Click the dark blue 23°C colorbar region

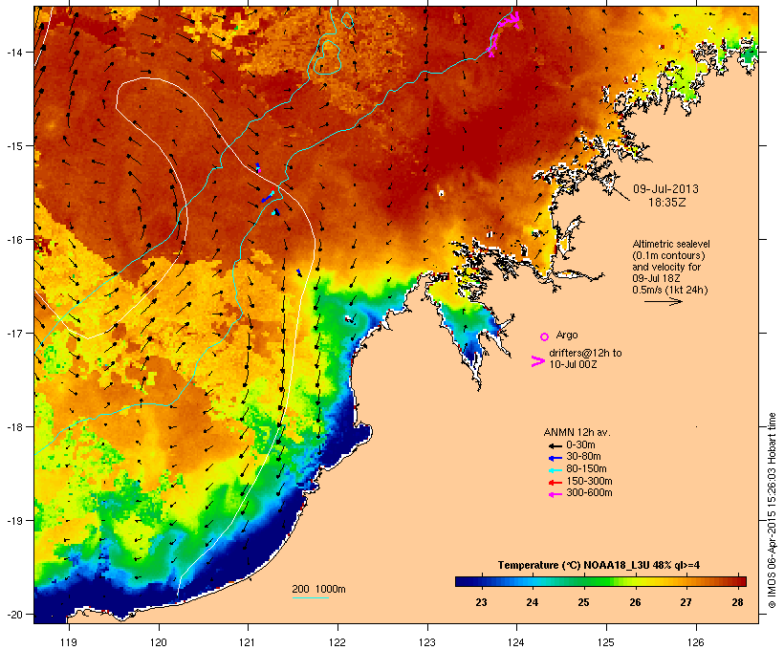(481, 581)
